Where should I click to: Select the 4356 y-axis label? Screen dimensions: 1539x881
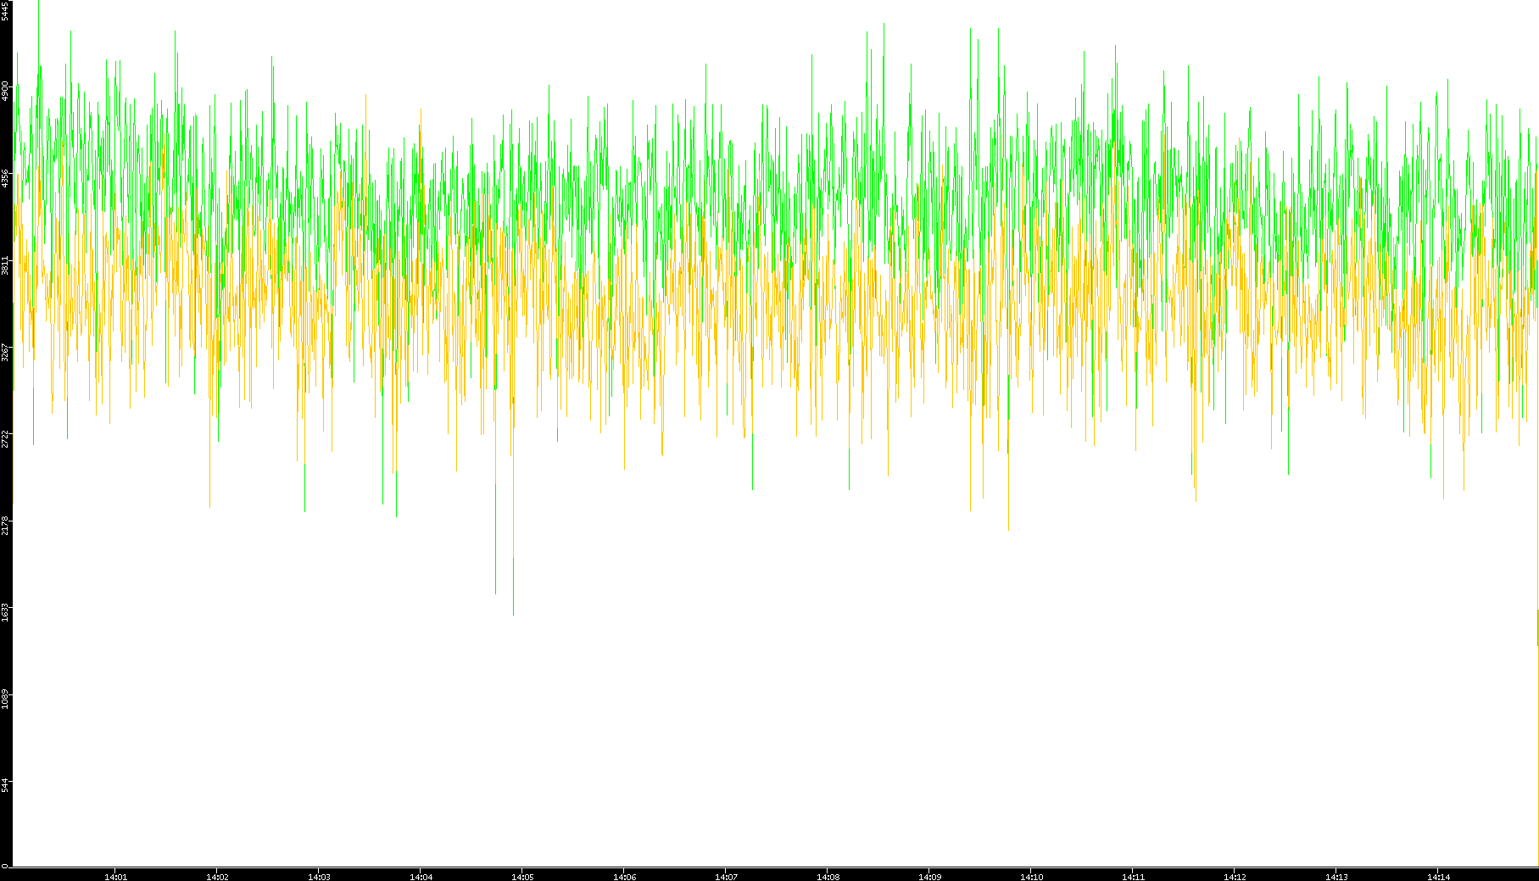[x=5, y=178]
